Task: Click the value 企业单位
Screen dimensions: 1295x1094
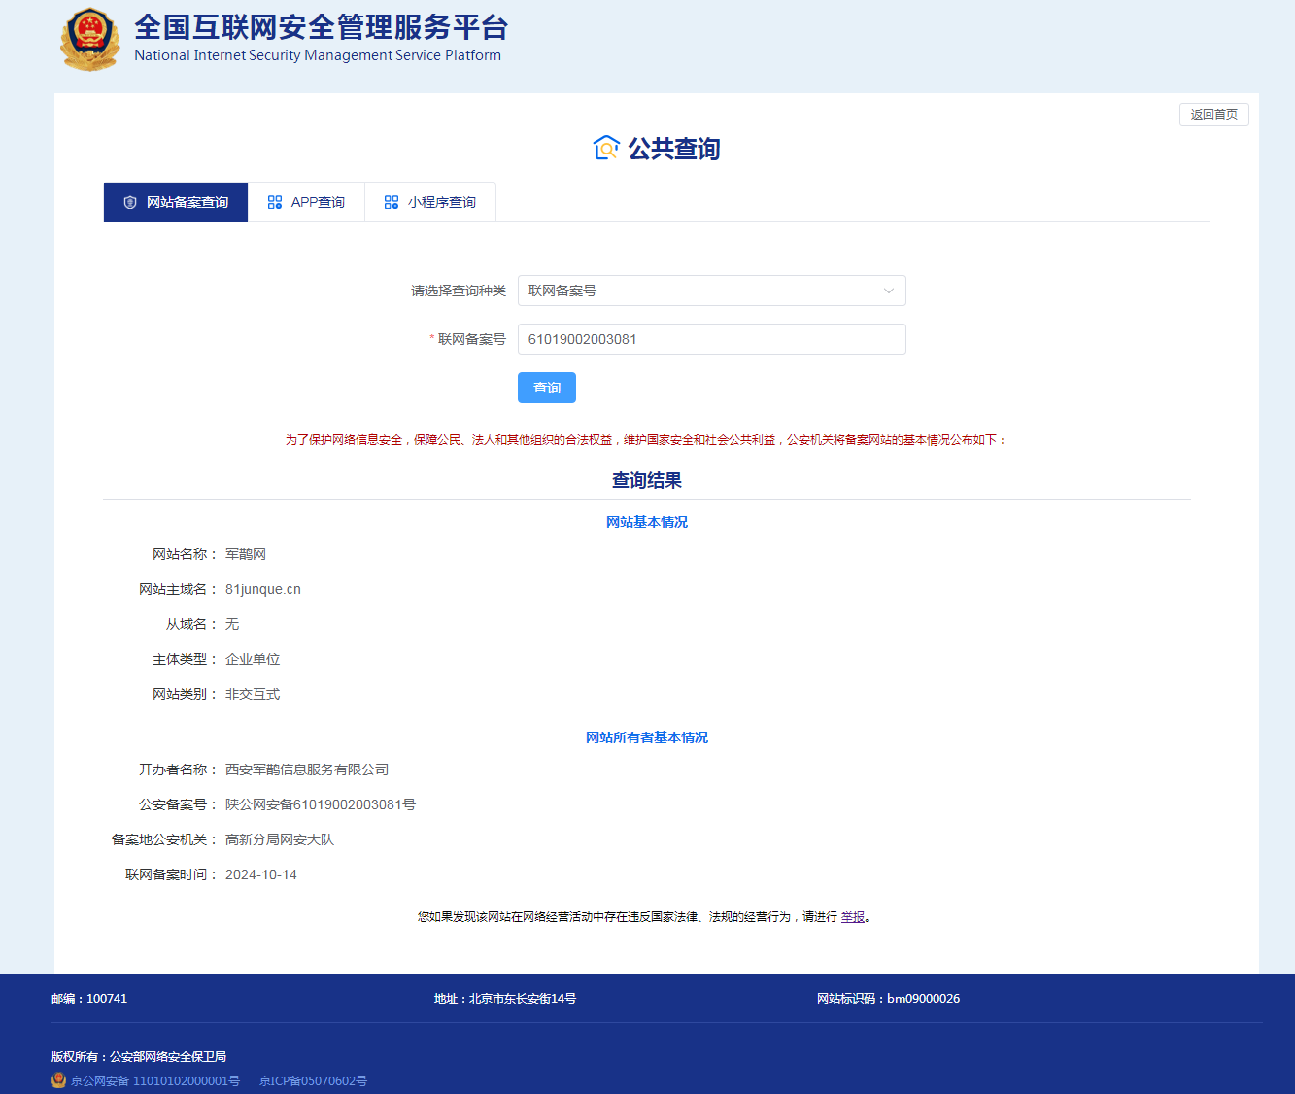Action: (x=253, y=659)
